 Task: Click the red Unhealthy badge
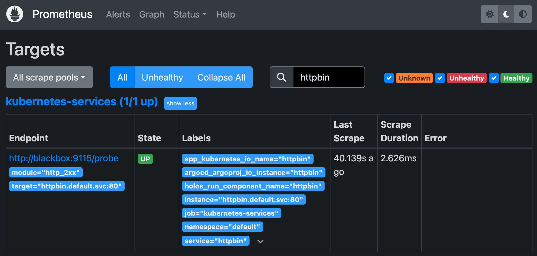pos(466,78)
